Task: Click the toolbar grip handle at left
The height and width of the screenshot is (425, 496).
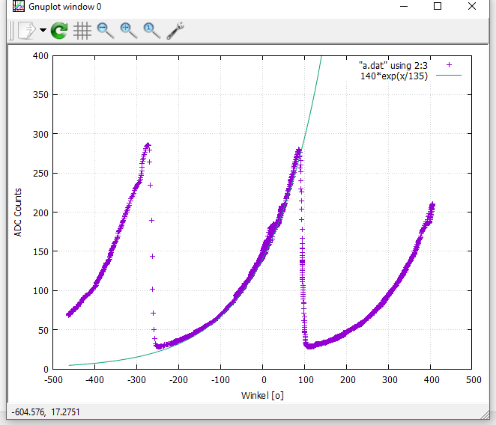Action: click(11, 31)
